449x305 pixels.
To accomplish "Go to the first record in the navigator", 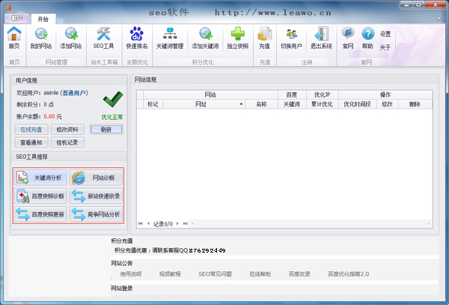I will pyautogui.click(x=141, y=223).
